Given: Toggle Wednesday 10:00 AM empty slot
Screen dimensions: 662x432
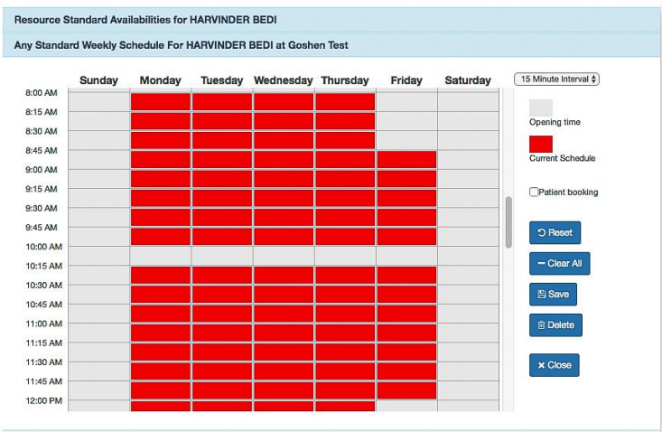Looking at the screenshot, I should pyautogui.click(x=284, y=256).
